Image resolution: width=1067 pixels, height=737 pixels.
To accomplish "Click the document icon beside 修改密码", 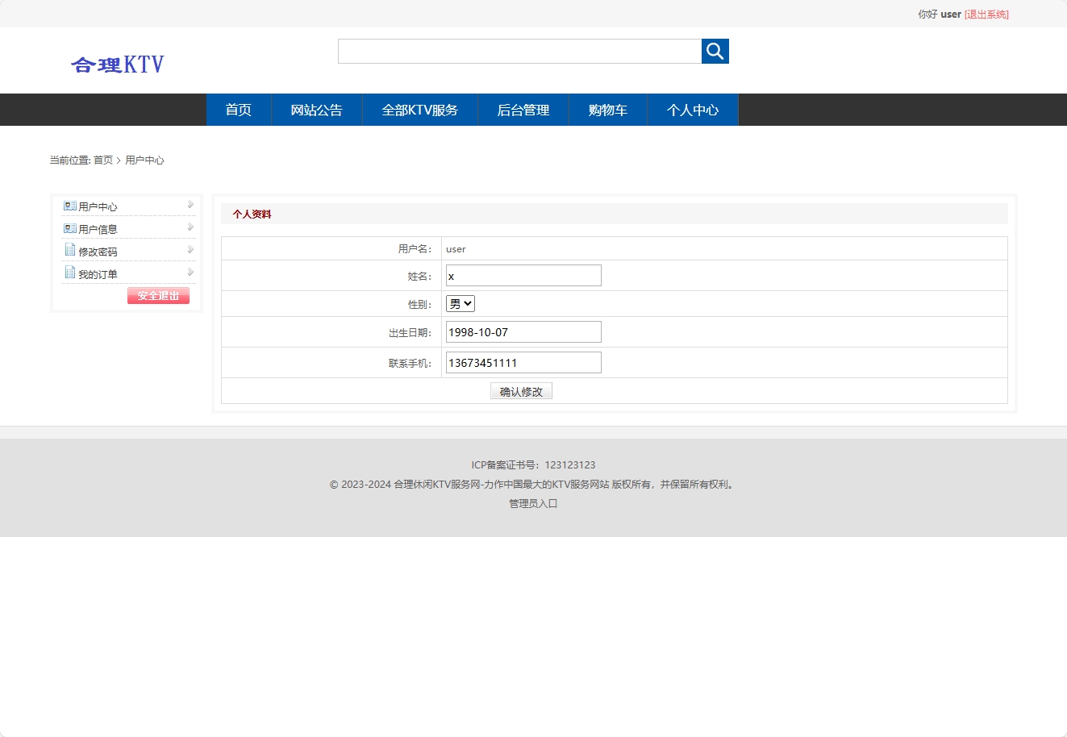I will pyautogui.click(x=69, y=250).
